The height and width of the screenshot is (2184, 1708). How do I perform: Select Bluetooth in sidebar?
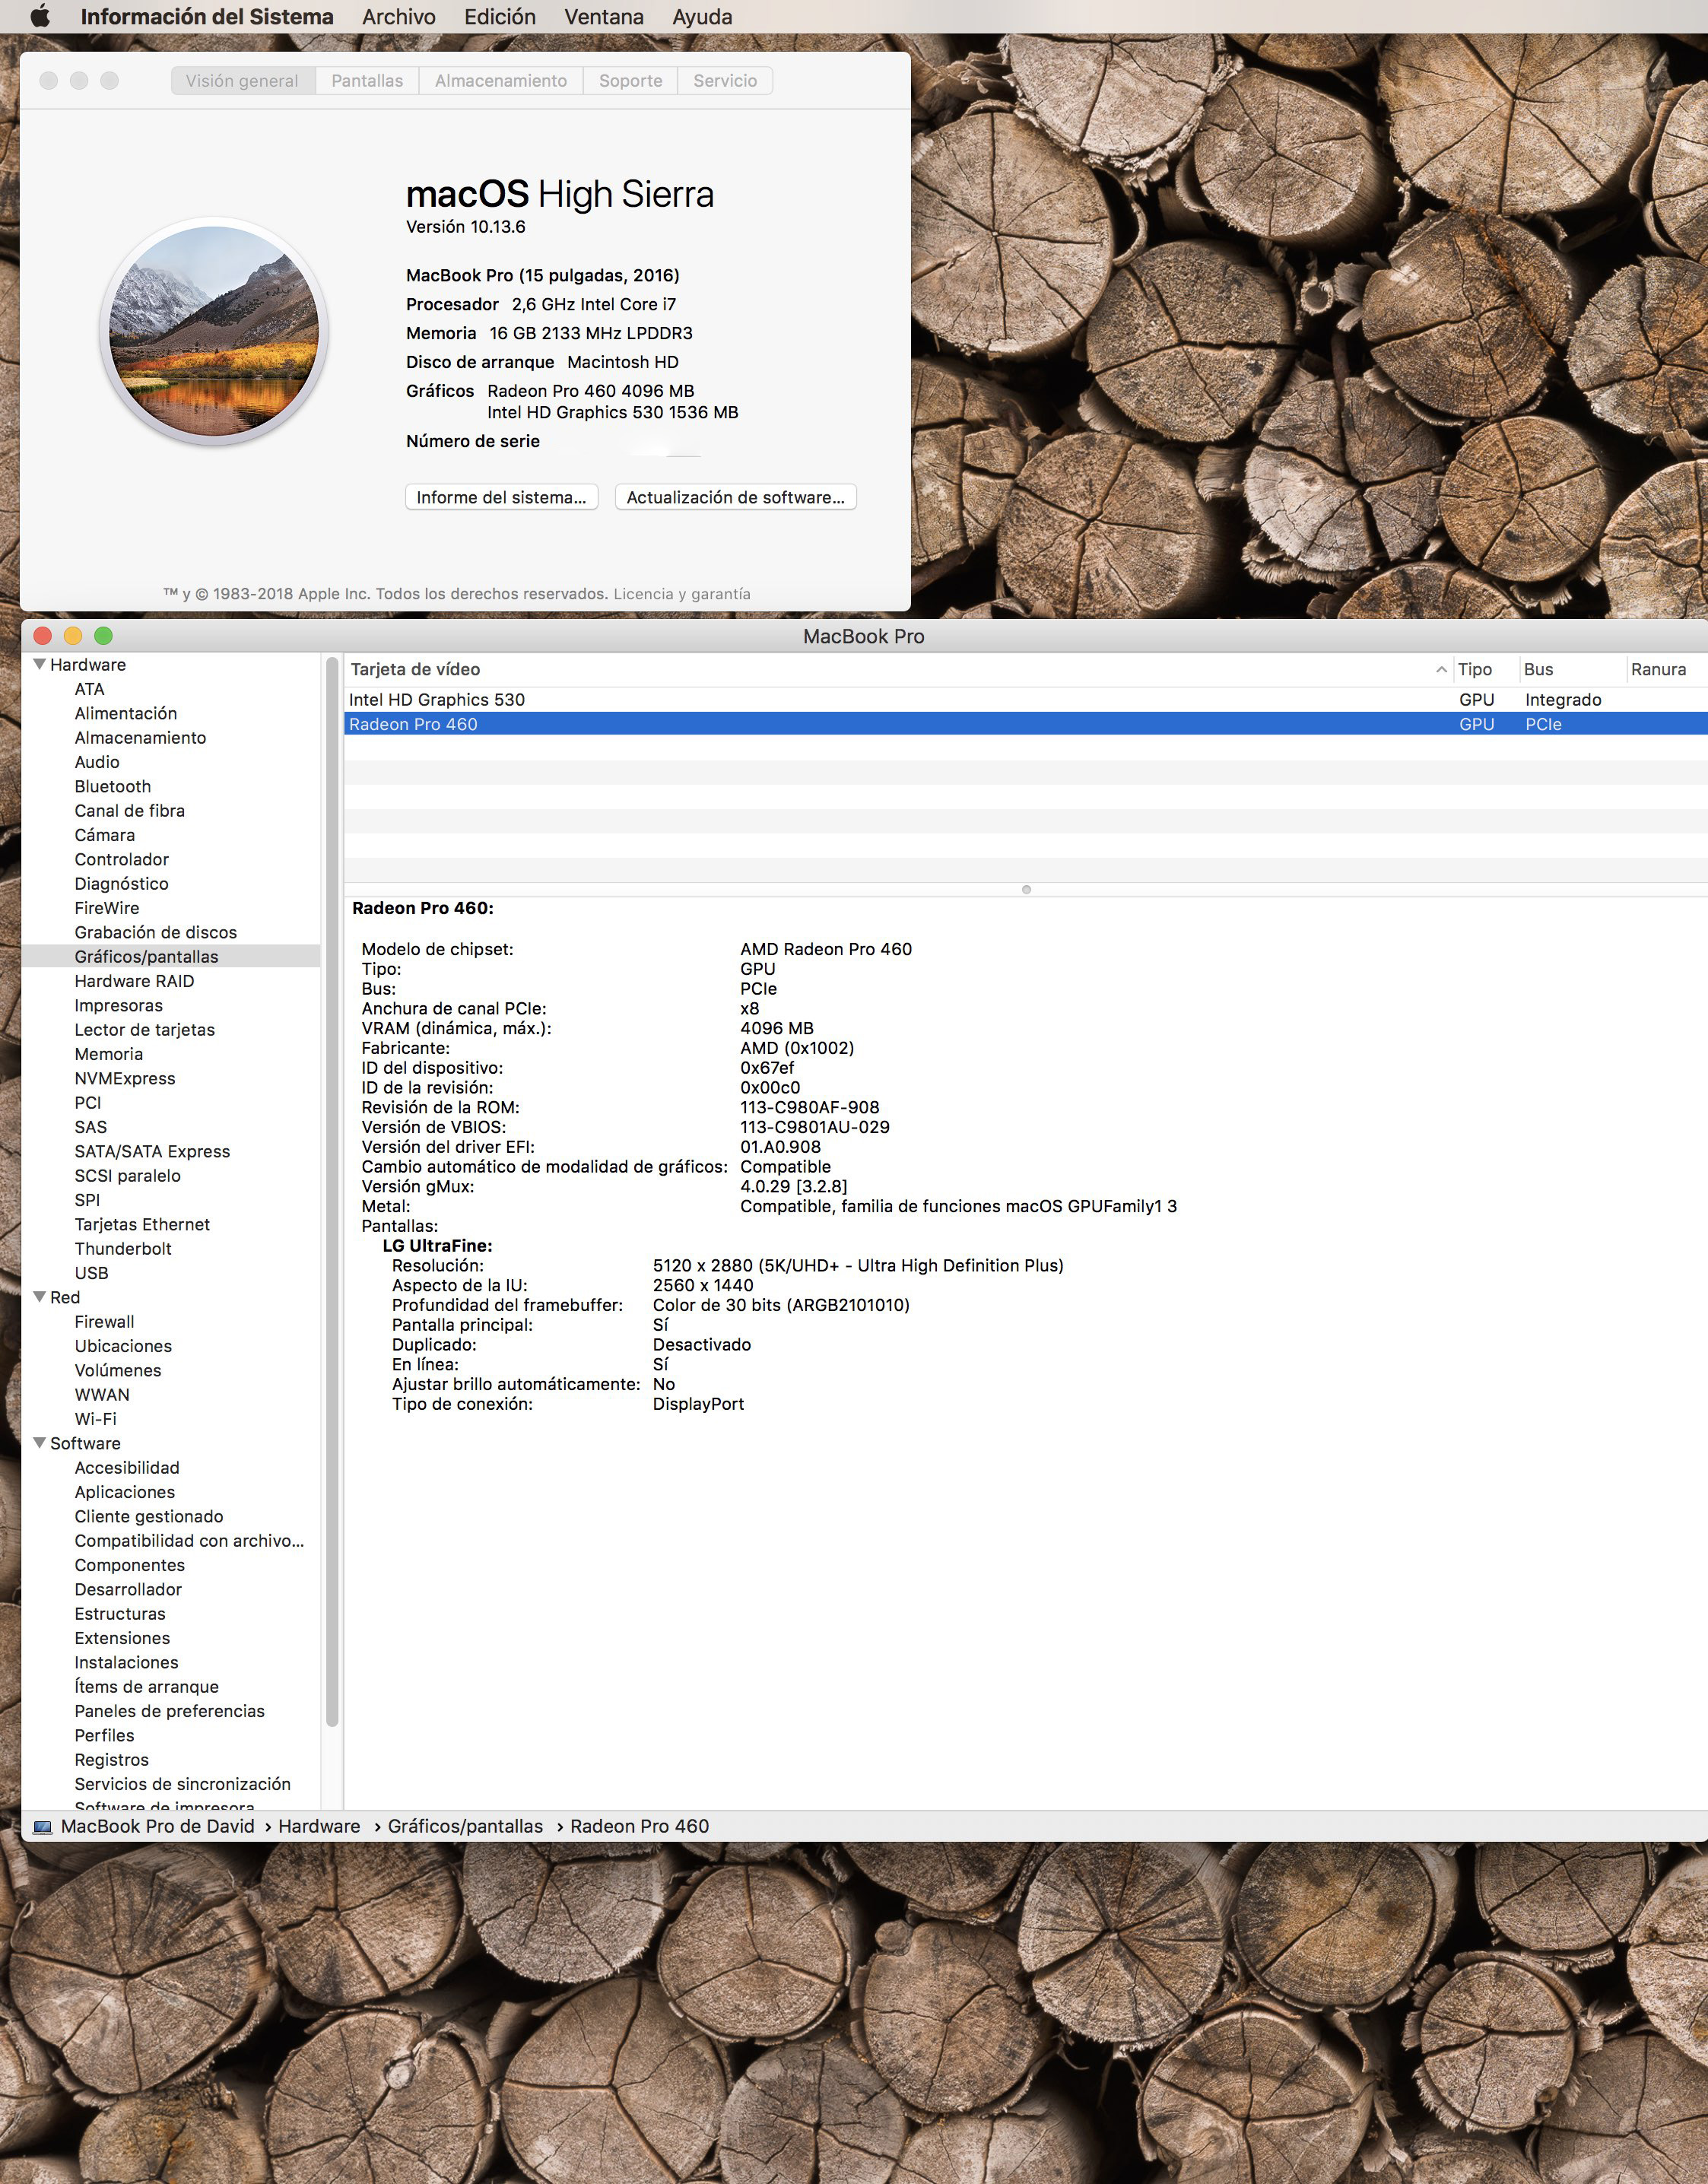click(x=113, y=787)
